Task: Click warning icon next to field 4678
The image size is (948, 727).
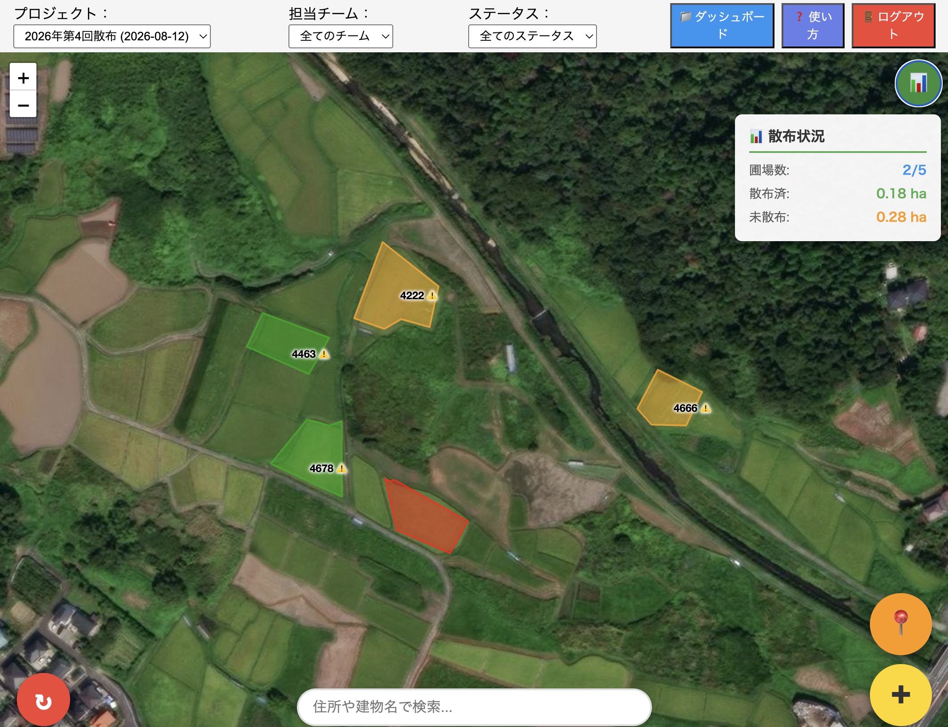Action: click(x=342, y=469)
